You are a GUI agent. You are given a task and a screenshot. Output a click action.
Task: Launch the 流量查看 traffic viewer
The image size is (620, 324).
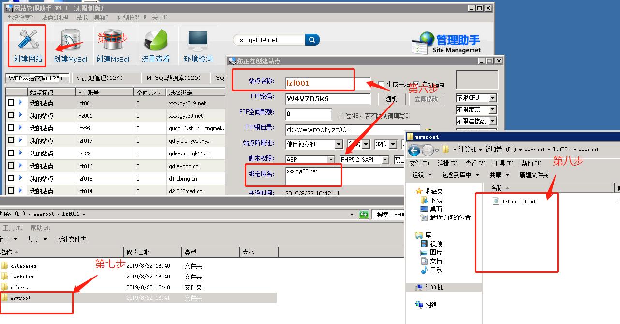pyautogui.click(x=155, y=45)
